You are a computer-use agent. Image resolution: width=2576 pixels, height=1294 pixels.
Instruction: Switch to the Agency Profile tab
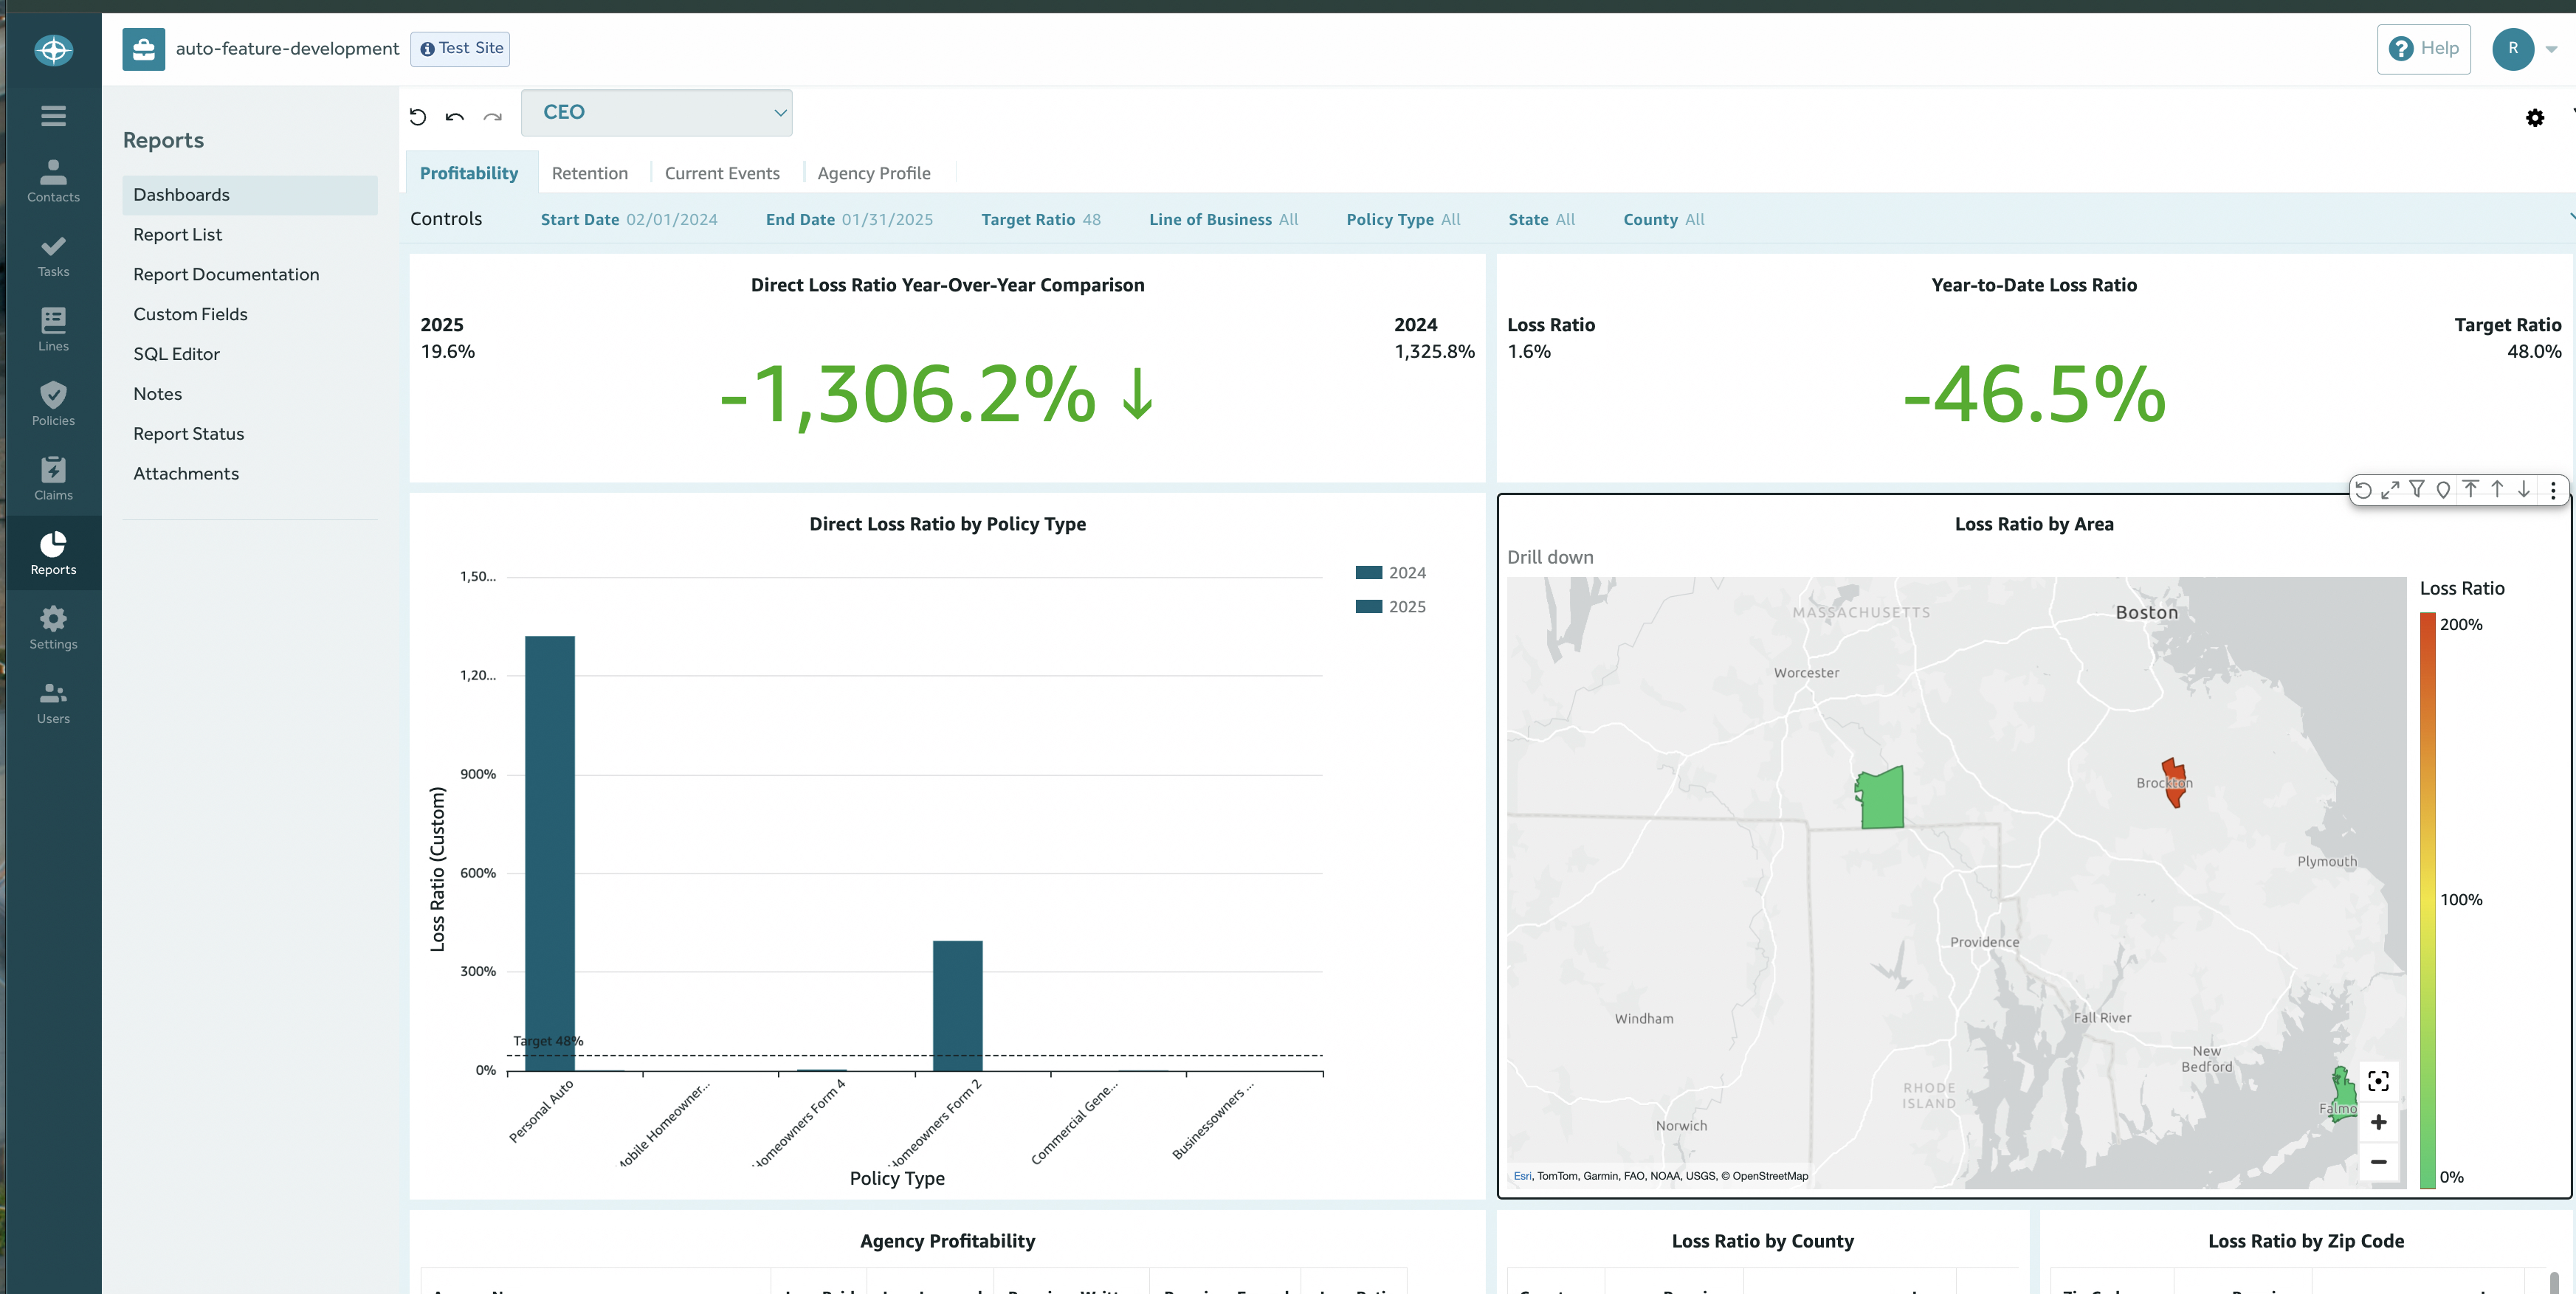point(873,173)
